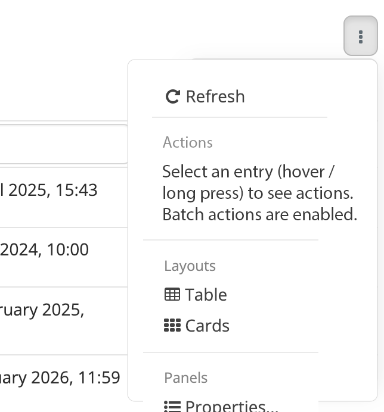This screenshot has height=412, width=384.
Task: Select the row ending with "ruary 2025,"
Action: coord(42,310)
